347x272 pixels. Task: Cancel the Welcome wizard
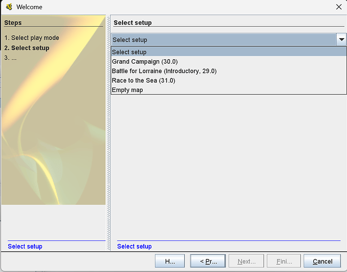pyautogui.click(x=322, y=261)
